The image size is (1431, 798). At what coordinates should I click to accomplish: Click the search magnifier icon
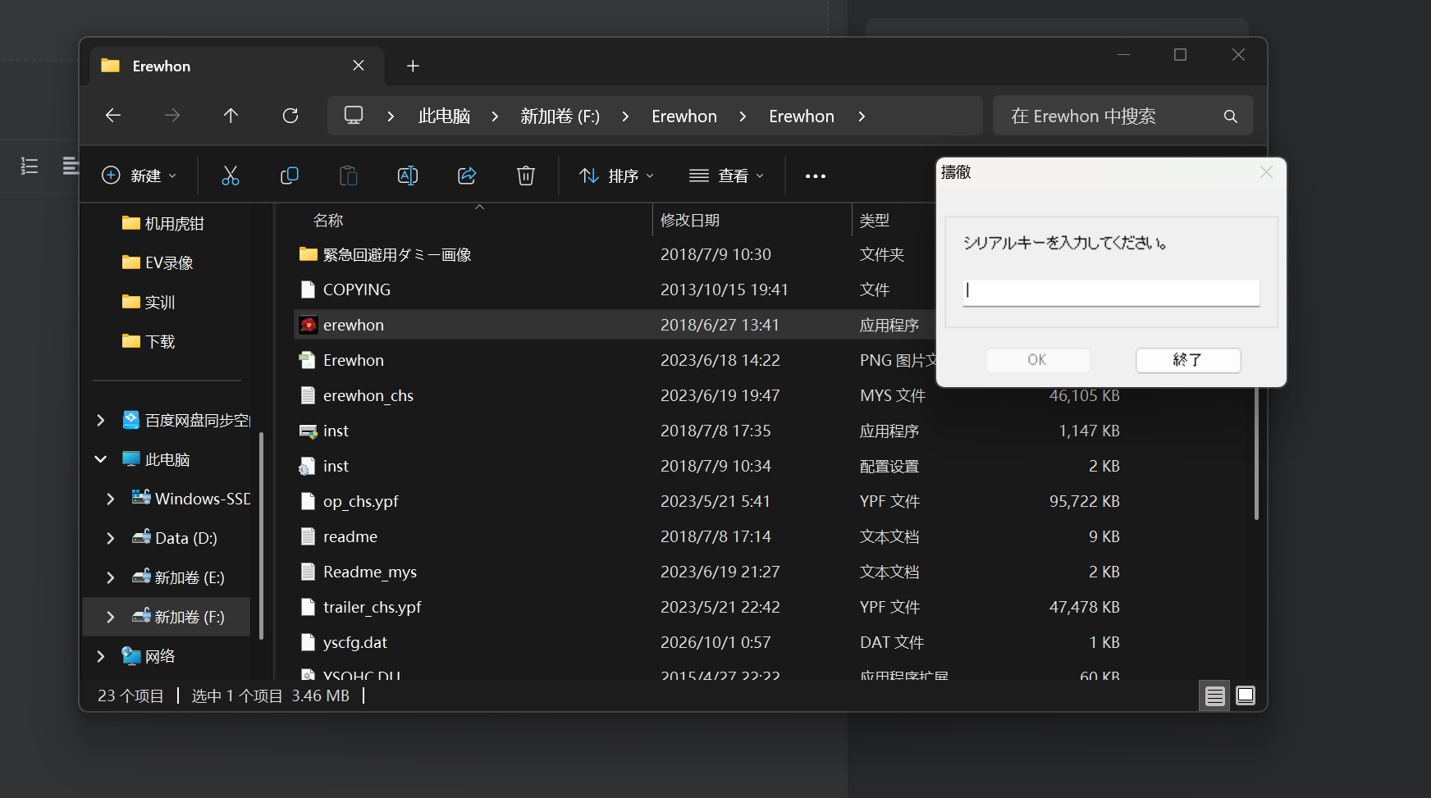click(x=1230, y=116)
